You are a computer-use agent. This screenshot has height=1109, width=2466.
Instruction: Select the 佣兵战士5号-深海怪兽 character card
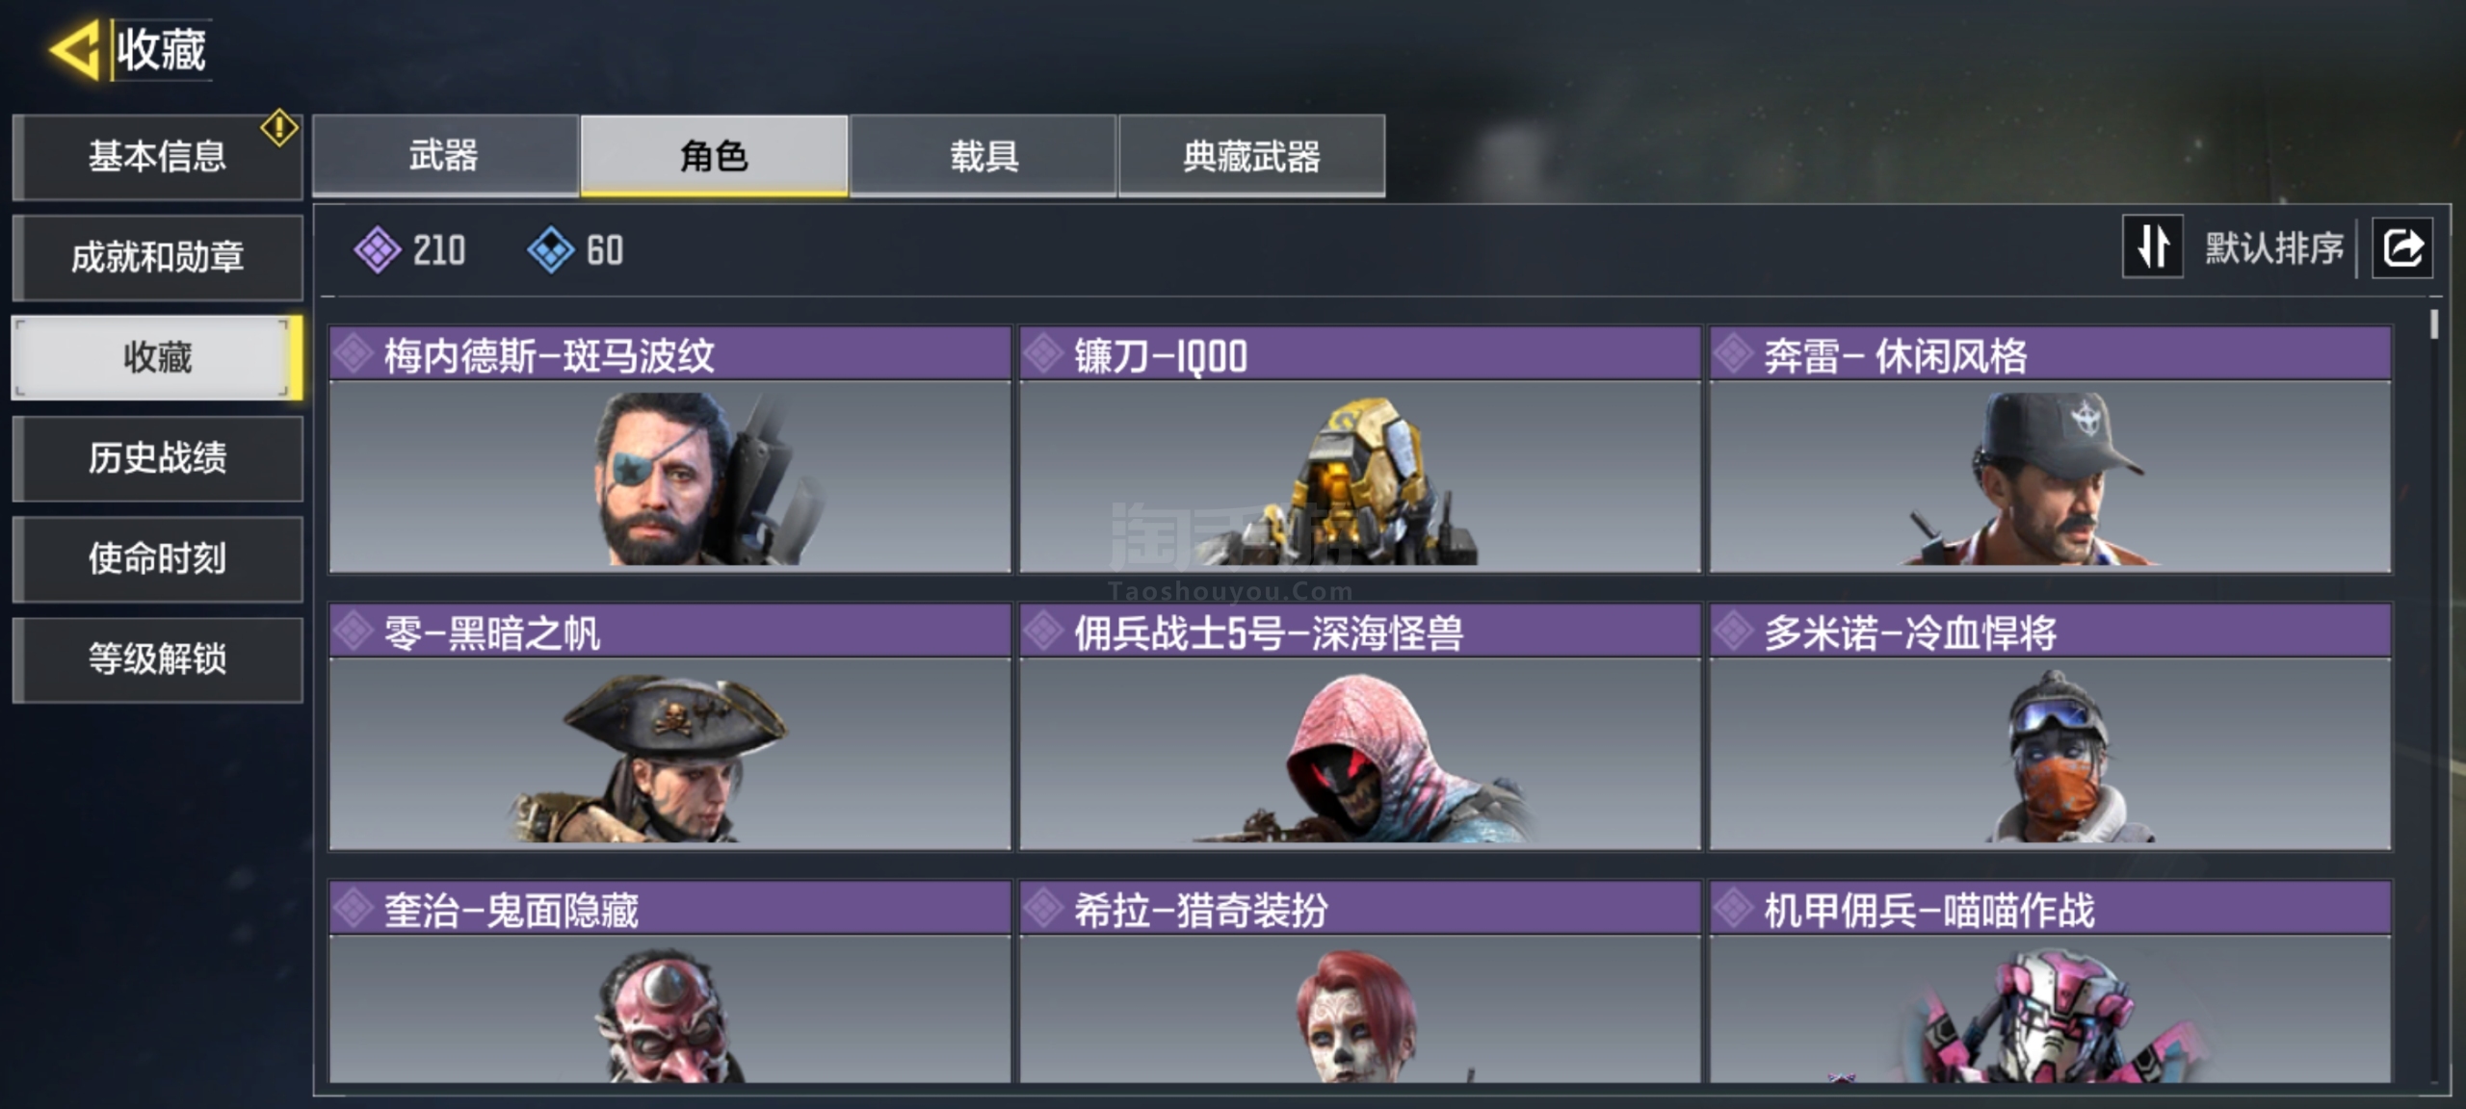click(x=1360, y=726)
